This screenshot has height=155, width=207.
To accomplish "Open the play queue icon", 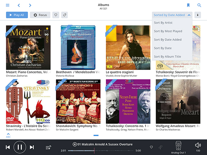I will pos(48,147).
